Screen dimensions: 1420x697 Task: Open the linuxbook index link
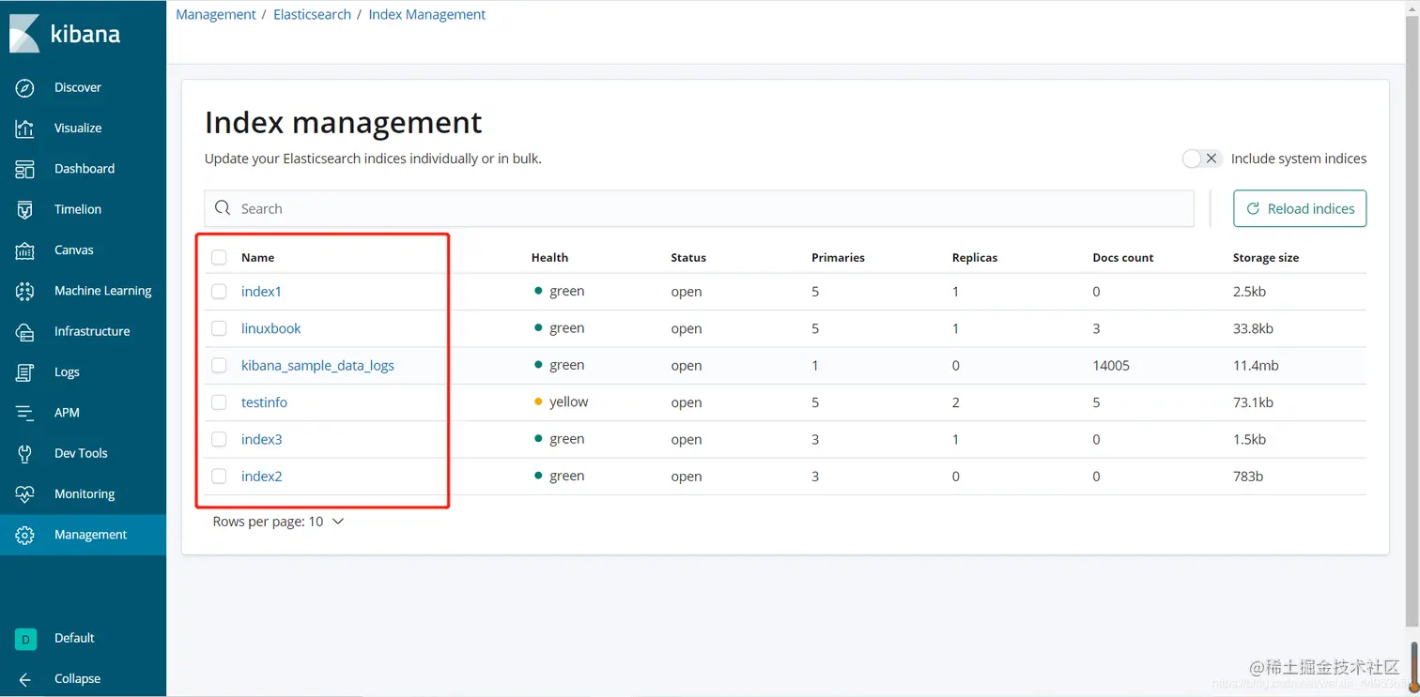[x=271, y=328]
